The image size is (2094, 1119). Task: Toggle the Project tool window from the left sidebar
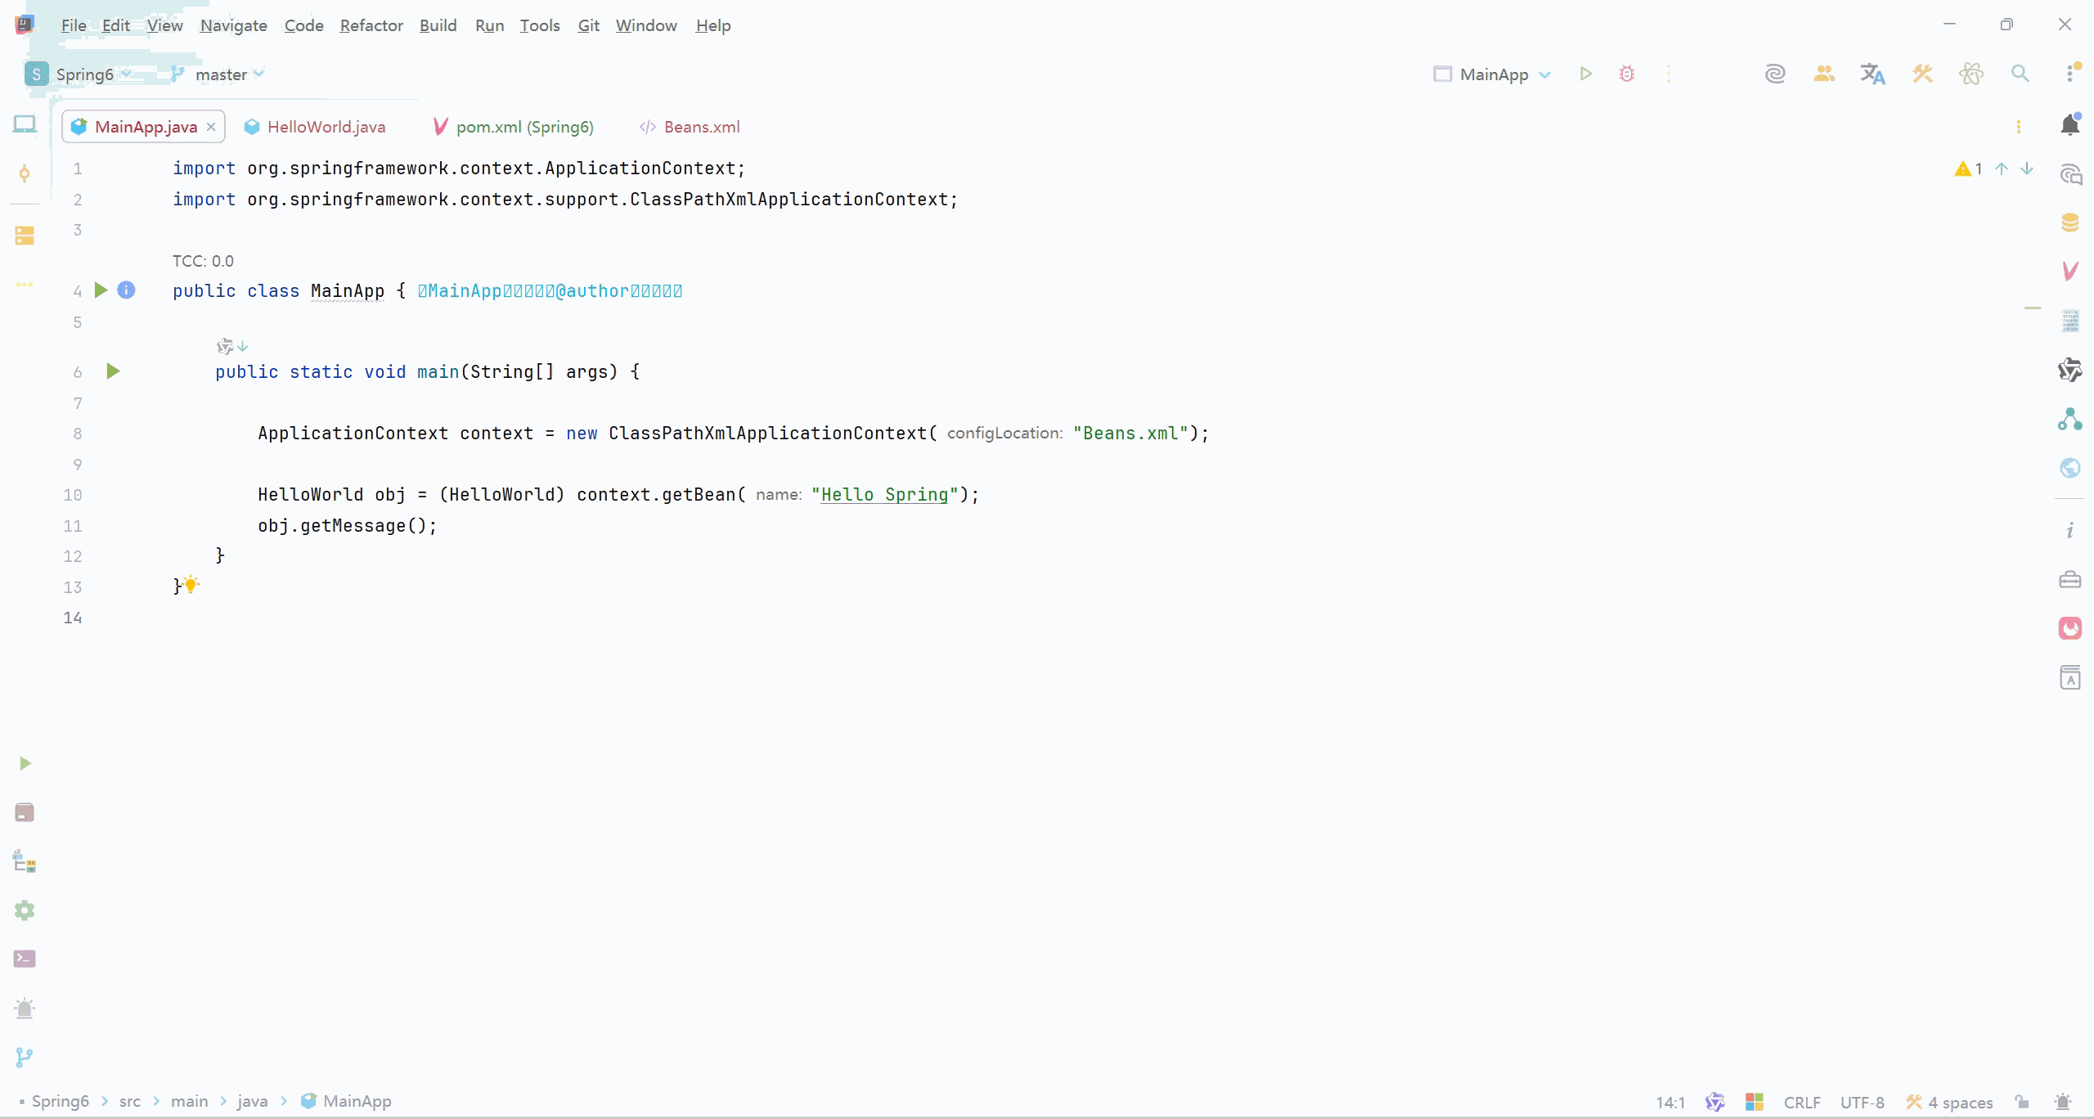click(25, 124)
